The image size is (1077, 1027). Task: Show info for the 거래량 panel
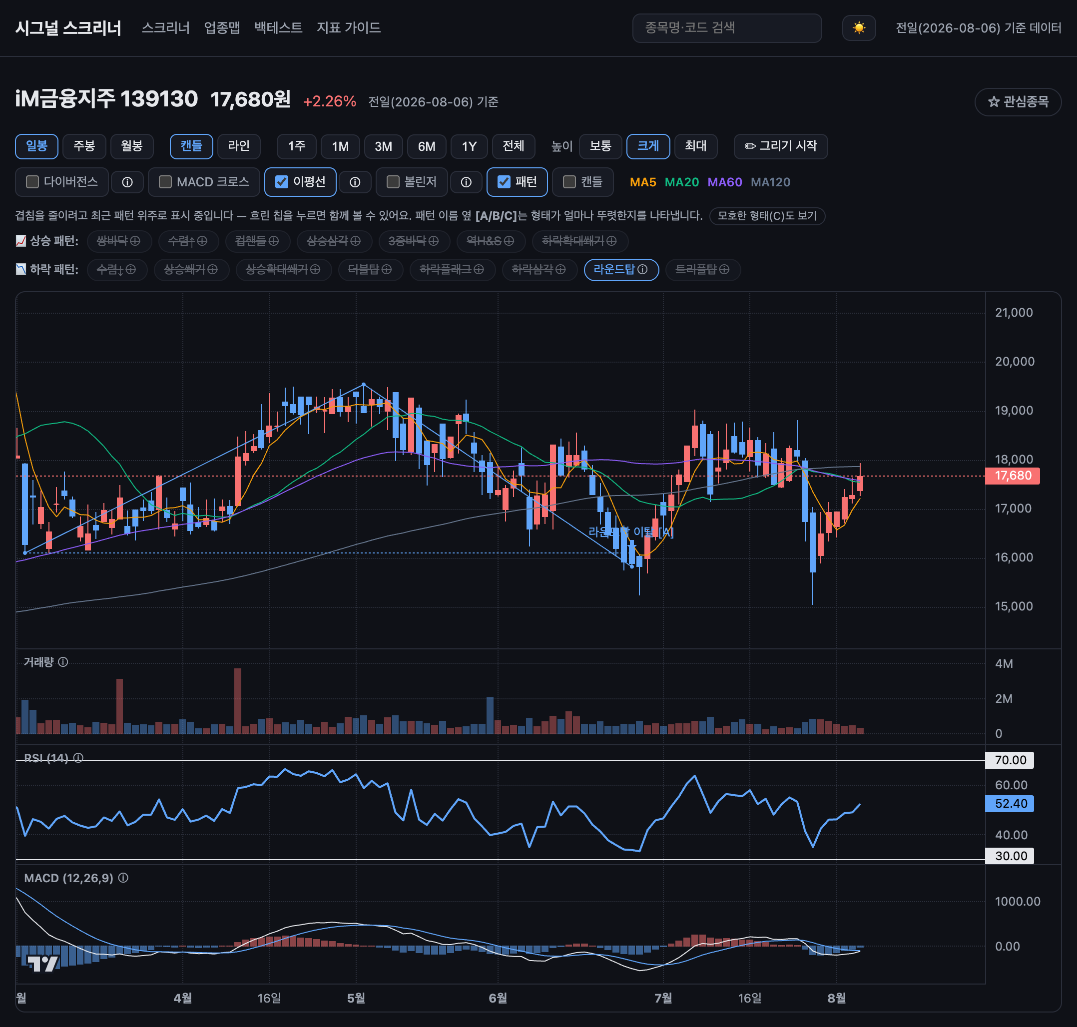point(63,662)
